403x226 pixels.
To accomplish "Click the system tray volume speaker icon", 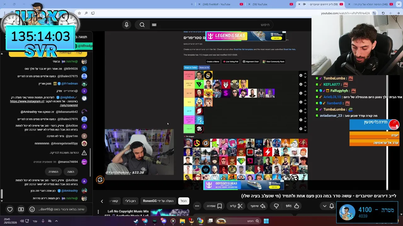I will (x=22, y=221).
